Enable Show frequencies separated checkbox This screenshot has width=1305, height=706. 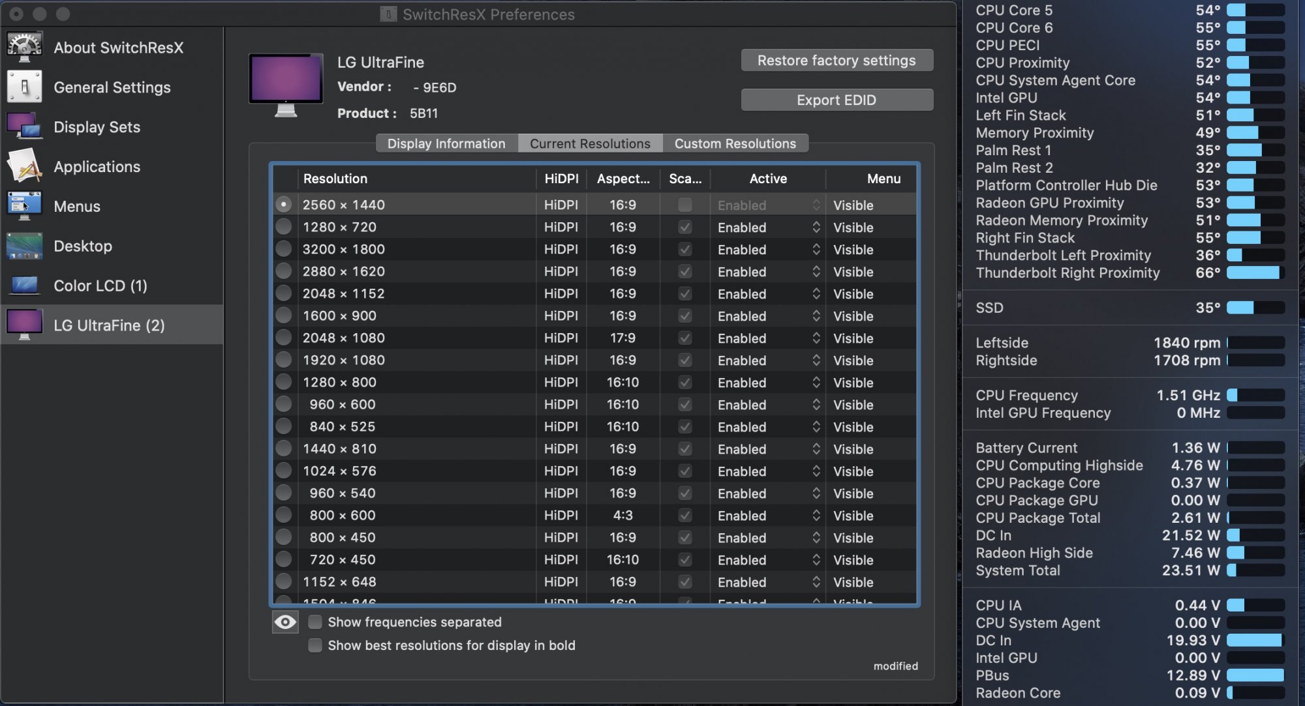click(x=315, y=622)
